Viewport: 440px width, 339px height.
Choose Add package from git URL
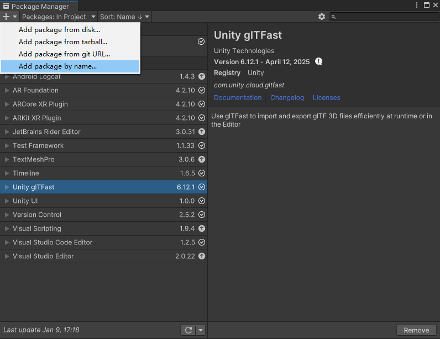70,54
